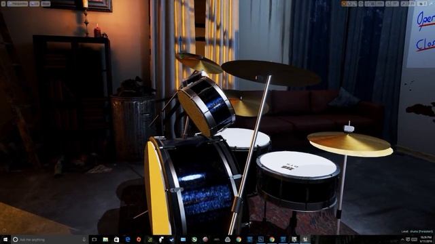The image size is (435, 244).
Task: Click the level name text "Level: drums (Persistent)"
Action: tap(417, 231)
